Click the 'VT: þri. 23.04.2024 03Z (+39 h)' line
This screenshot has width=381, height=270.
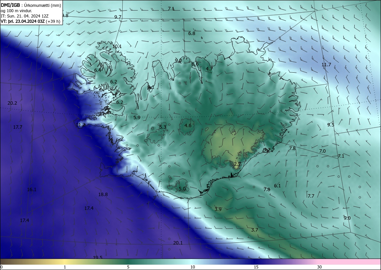click(30, 21)
